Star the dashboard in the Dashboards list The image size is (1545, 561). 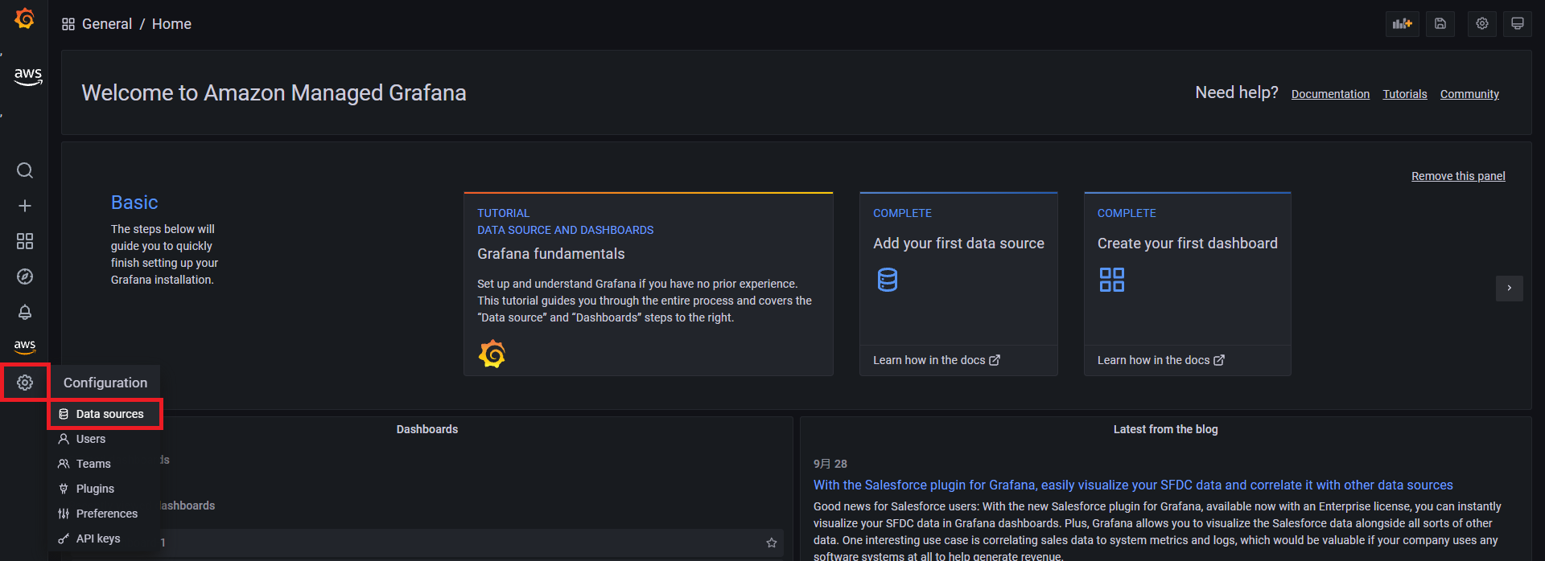pyautogui.click(x=772, y=543)
